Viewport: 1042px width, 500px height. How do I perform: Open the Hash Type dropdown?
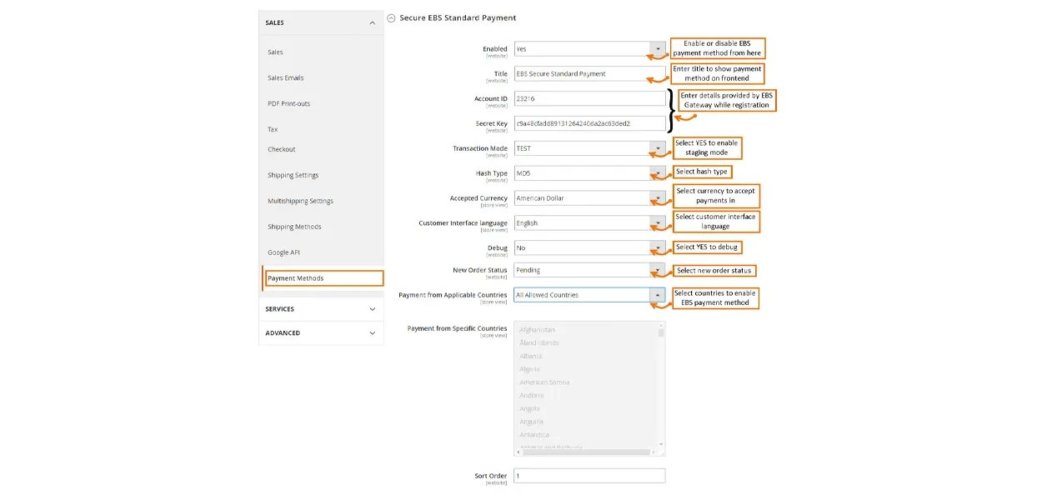pos(589,173)
